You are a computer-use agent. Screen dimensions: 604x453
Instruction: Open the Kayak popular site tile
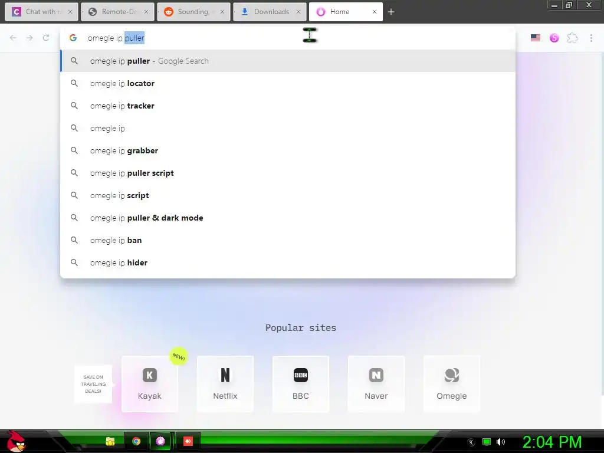149,383
